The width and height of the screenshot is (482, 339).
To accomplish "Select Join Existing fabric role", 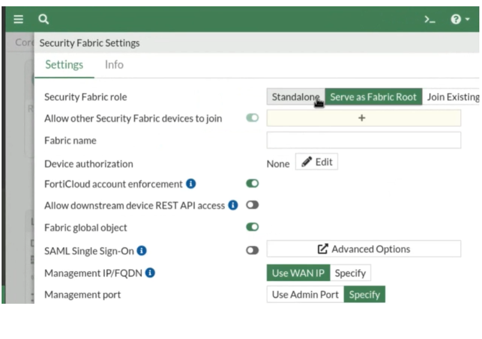I will pyautogui.click(x=451, y=97).
